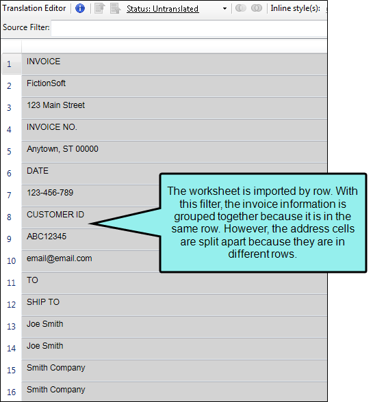Click the Translation Editor title label
The height and width of the screenshot is (402, 373).
click(x=34, y=8)
